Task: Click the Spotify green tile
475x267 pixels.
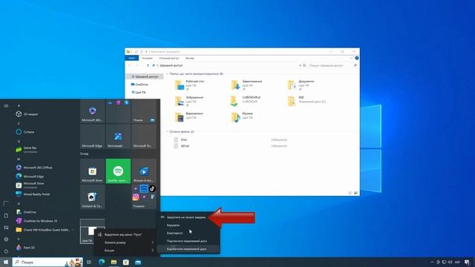Action: [x=118, y=171]
